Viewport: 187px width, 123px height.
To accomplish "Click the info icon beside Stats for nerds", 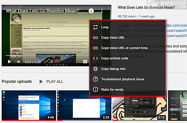I will (x=96, y=89).
